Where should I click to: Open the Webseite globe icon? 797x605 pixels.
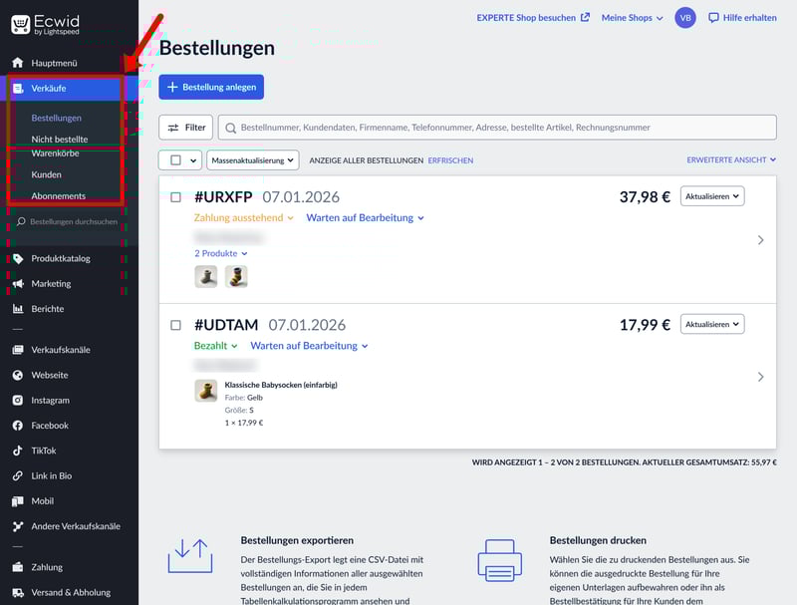click(x=18, y=376)
